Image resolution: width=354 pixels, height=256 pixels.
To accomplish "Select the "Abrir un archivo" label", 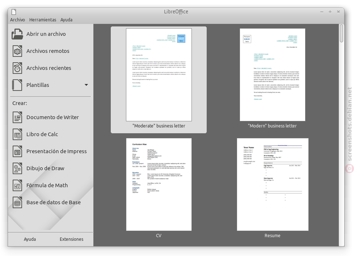I will click(46, 34).
